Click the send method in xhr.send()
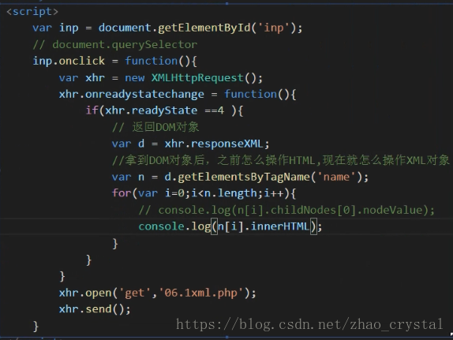Image resolution: width=453 pixels, height=340 pixels. [x=98, y=309]
